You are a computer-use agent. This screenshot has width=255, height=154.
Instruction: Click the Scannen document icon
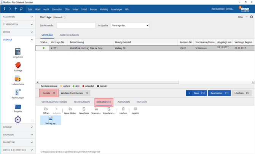pos(96,109)
